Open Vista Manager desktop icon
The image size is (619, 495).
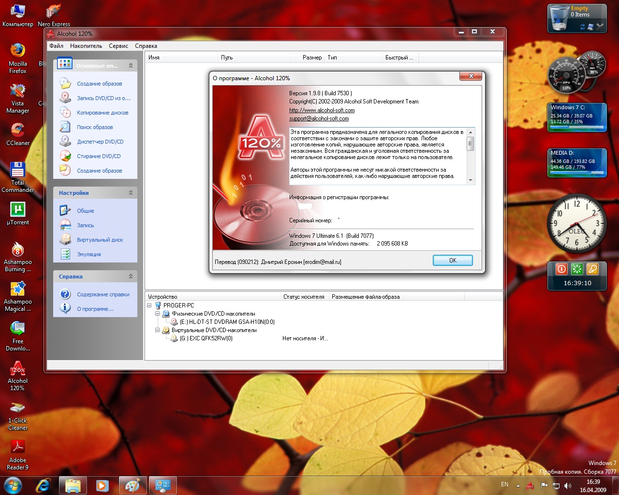click(18, 98)
